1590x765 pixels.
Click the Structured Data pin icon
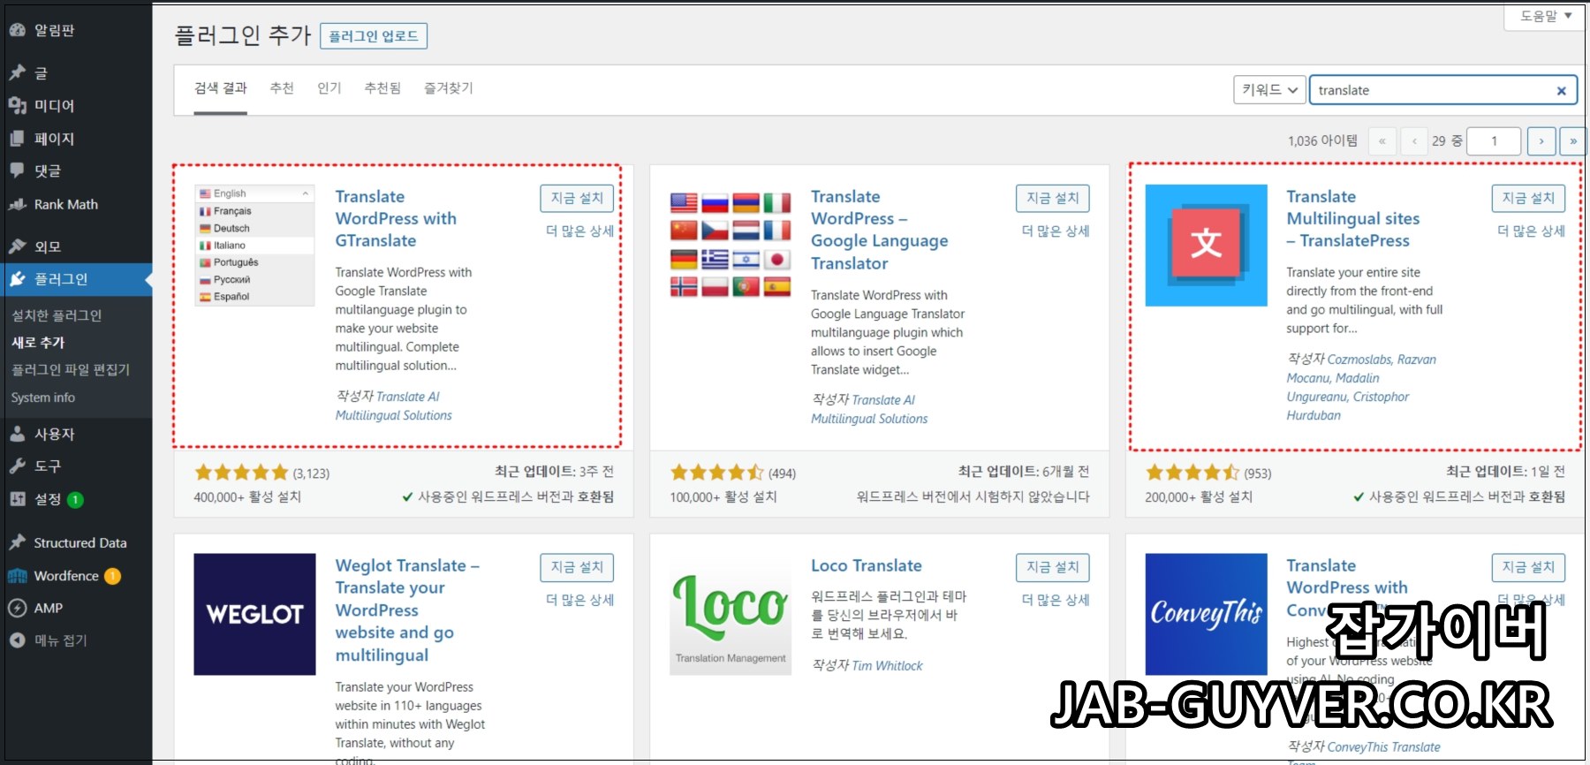tap(17, 542)
